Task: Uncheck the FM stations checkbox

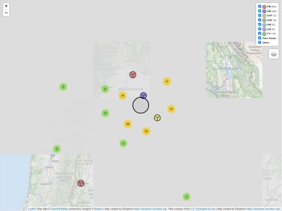Action: [260, 6]
